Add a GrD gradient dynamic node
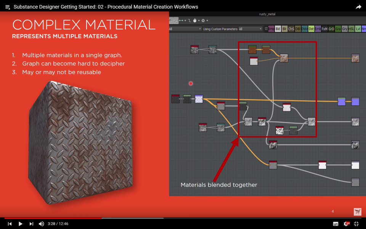 (x=331, y=29)
